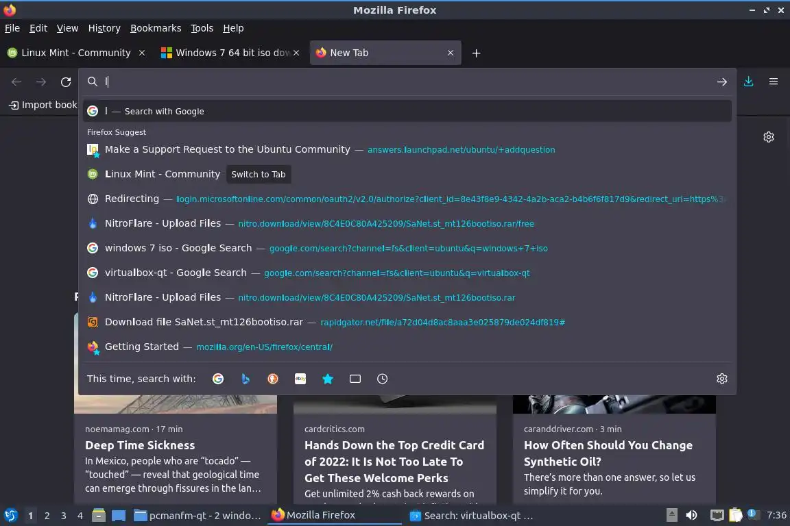
Task: Open a new tab with plus button
Action: (x=476, y=53)
